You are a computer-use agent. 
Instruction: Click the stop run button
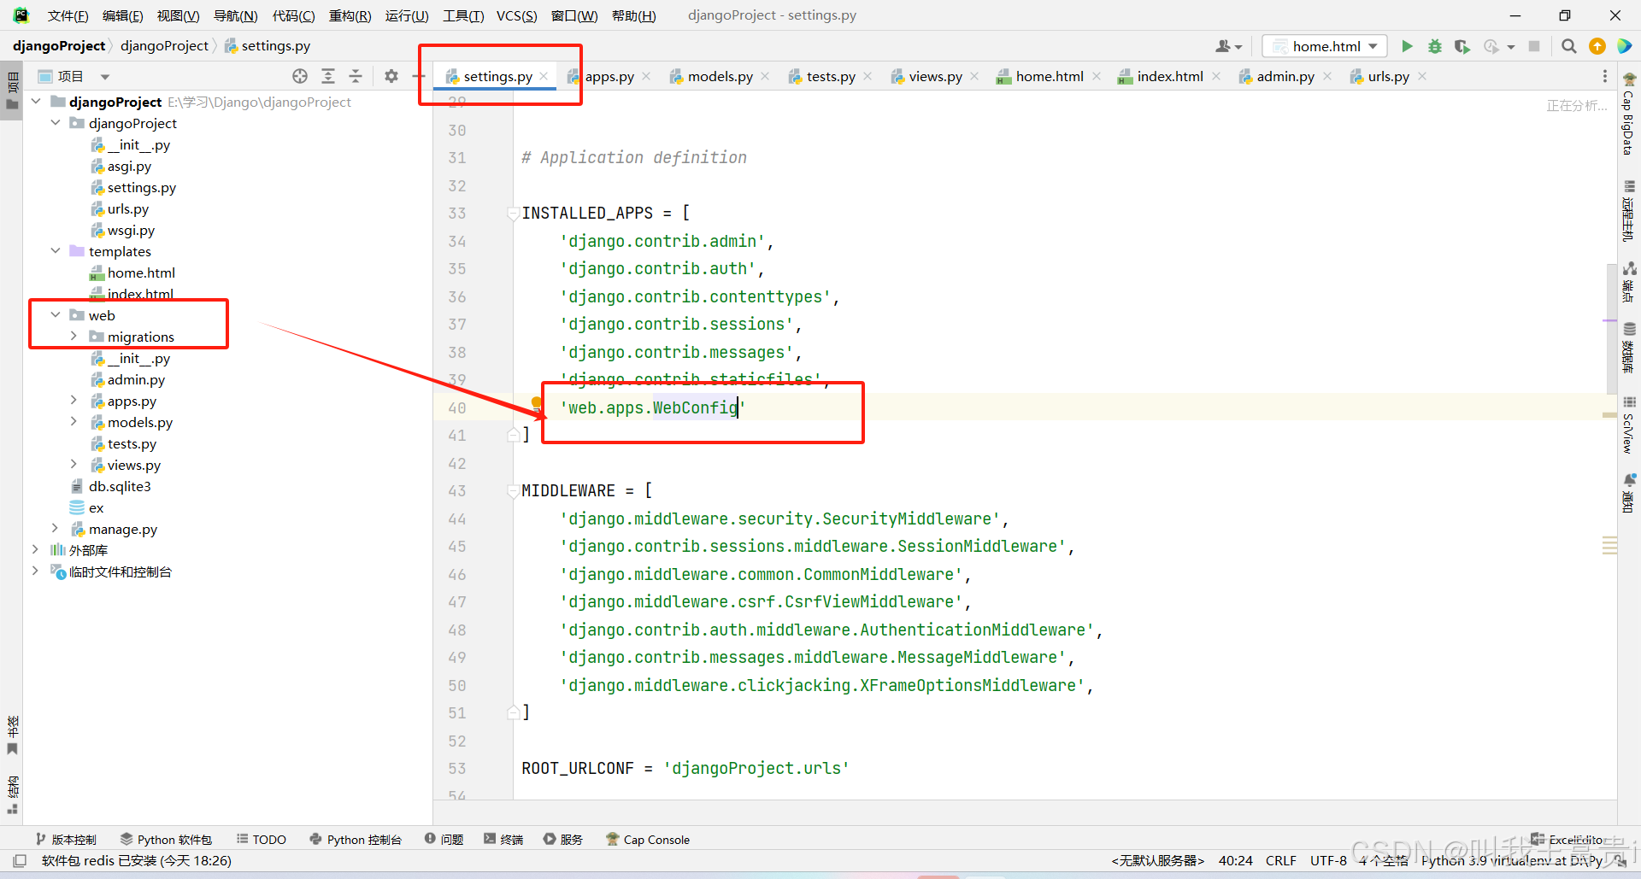(x=1534, y=46)
